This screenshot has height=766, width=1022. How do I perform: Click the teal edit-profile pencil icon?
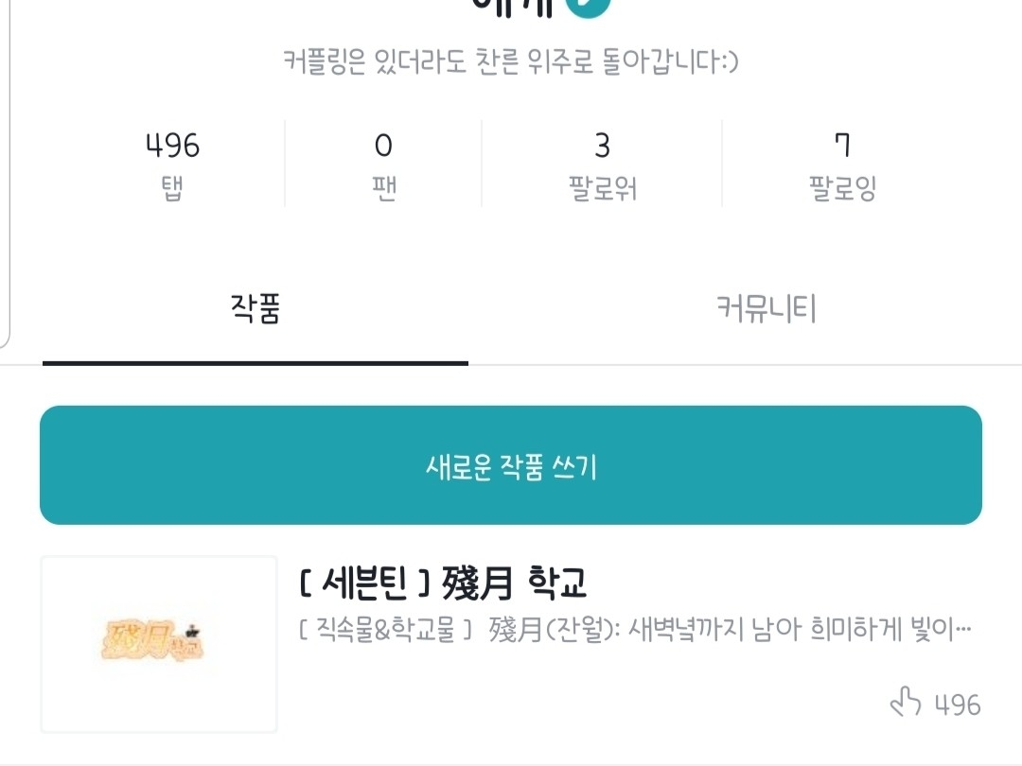point(588,6)
